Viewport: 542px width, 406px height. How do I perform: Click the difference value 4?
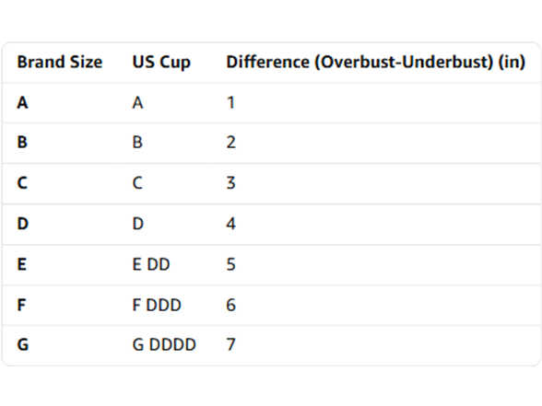coord(230,224)
